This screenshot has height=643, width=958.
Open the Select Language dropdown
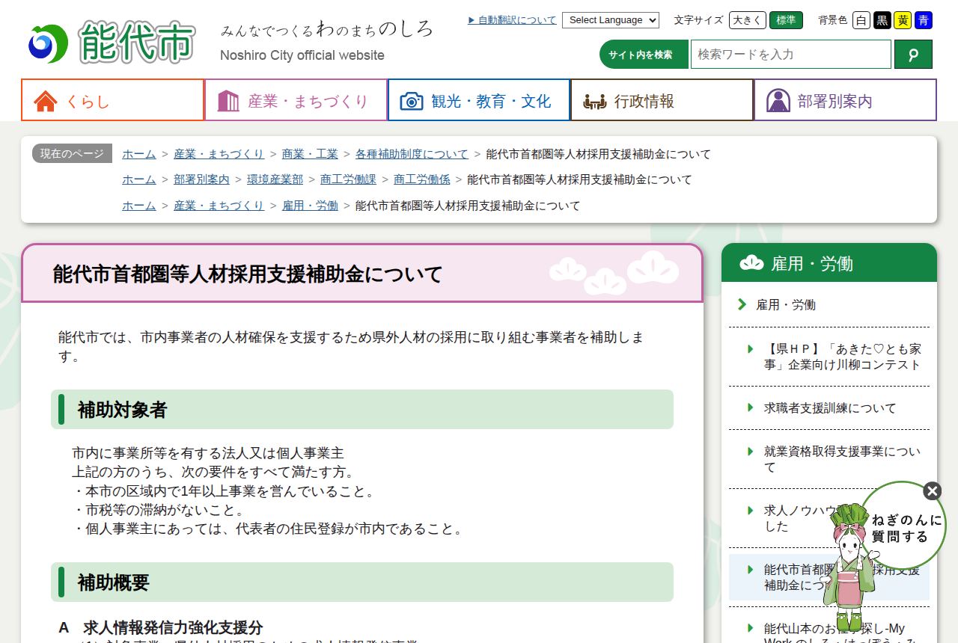[x=611, y=20]
